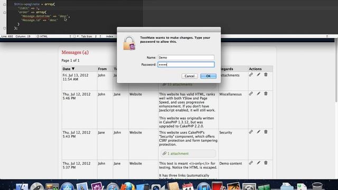Edit the Security message with pencil icon

[258, 131]
